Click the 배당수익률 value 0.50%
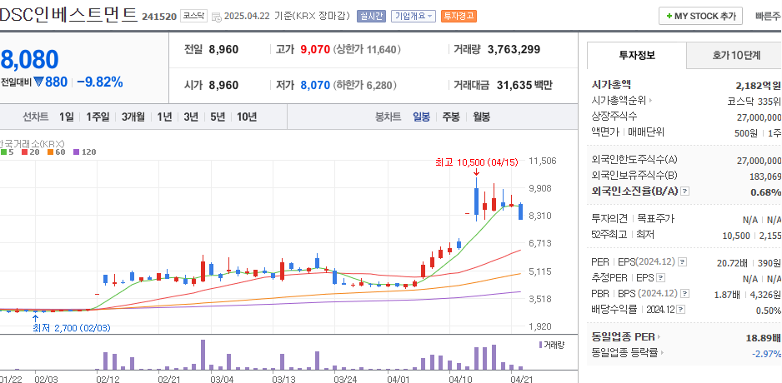This screenshot has height=383, width=782. click(768, 311)
